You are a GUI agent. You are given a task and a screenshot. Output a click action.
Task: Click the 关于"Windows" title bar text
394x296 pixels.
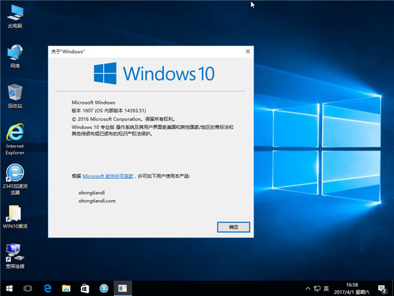(68, 51)
